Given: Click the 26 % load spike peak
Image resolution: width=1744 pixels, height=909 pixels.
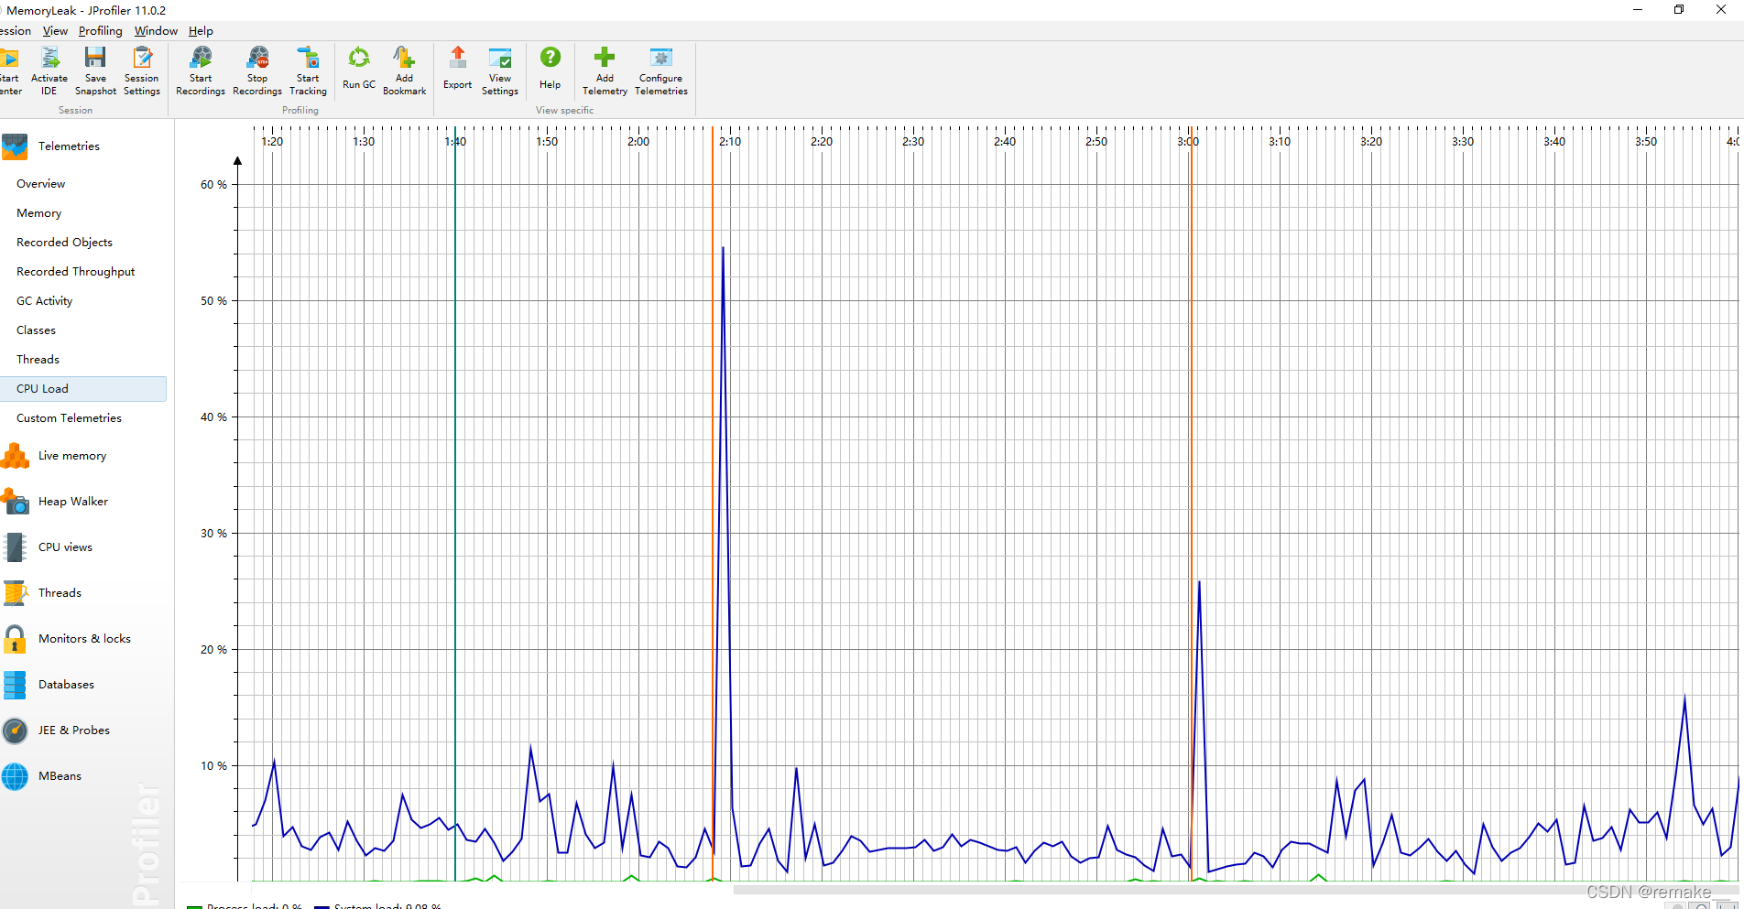Looking at the screenshot, I should click(x=1199, y=581).
